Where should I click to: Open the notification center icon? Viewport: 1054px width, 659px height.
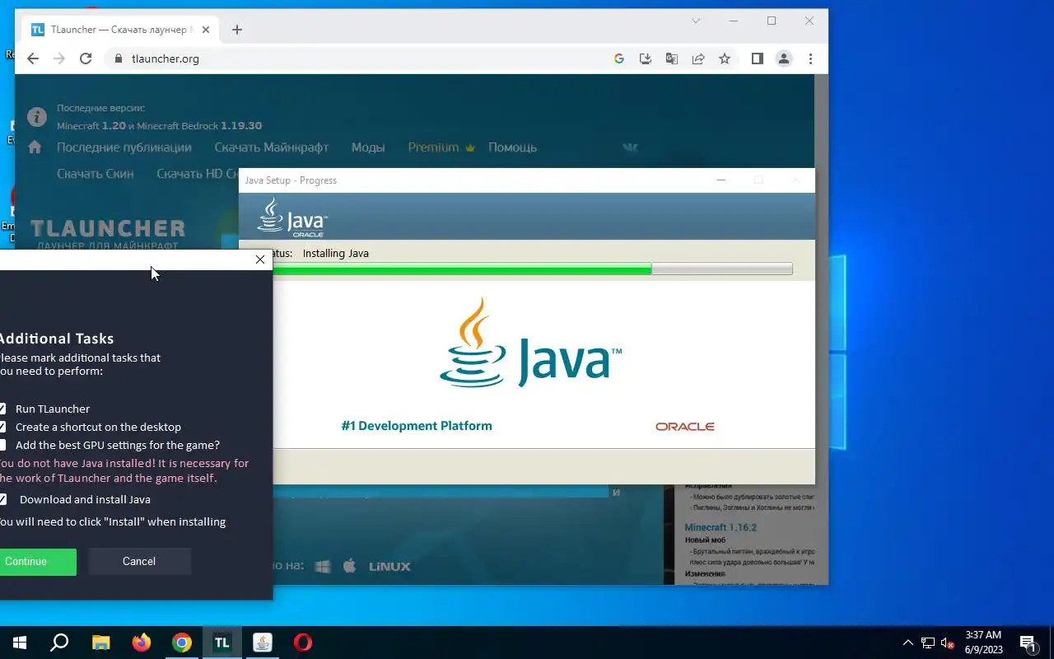tap(1028, 643)
